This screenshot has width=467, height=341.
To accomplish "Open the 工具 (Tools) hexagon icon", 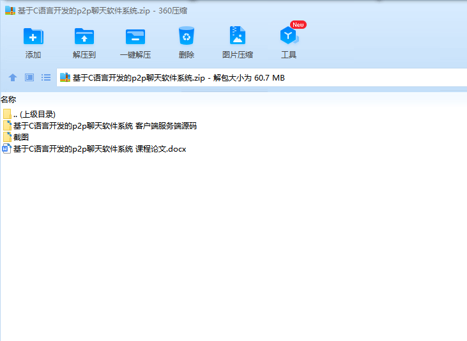I will [289, 35].
